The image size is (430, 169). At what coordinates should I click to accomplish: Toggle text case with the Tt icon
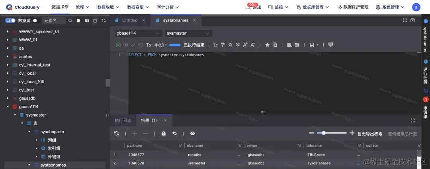click(215, 45)
